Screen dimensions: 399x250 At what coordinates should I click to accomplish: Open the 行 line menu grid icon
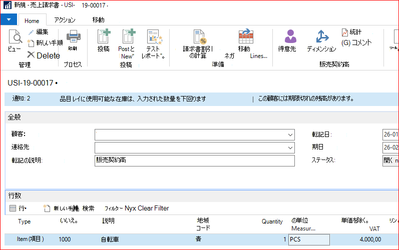coord(13,208)
